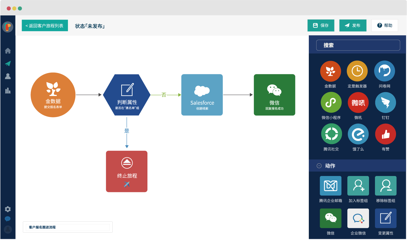
Task: Collapse the 动作 section
Action: tap(319, 166)
